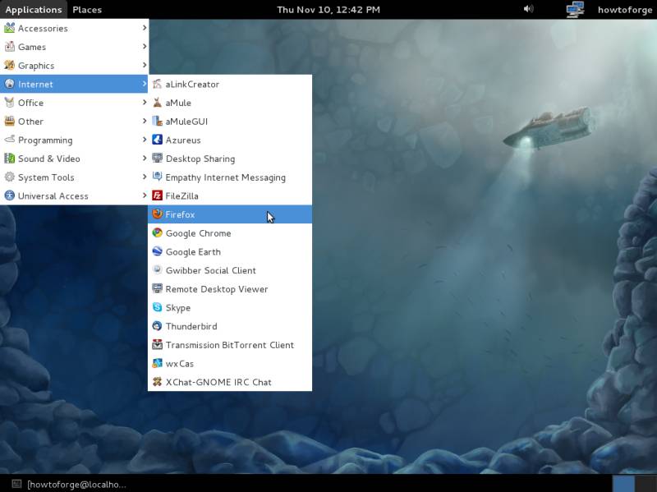Click the aMule icon
Viewport: 657px width, 492px height.
157,103
